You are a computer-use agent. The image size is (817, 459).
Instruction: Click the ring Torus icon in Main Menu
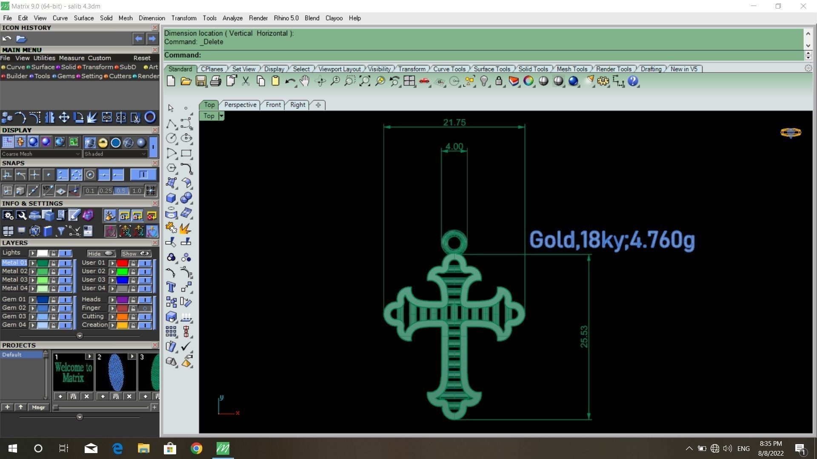[x=150, y=117]
